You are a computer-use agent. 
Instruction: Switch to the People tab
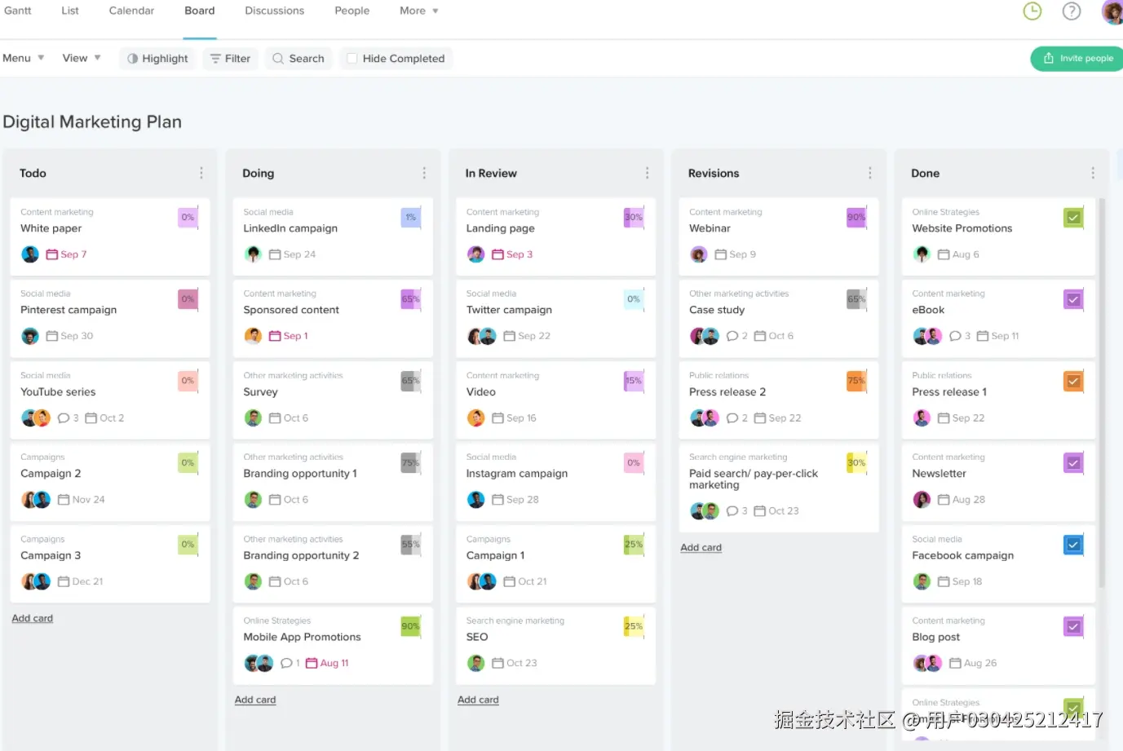pos(352,11)
